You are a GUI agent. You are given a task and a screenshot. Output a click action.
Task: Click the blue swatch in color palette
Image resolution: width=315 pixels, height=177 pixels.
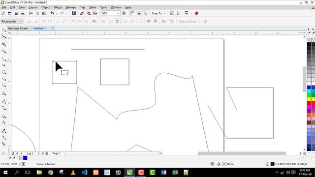pyautogui.click(x=309, y=88)
